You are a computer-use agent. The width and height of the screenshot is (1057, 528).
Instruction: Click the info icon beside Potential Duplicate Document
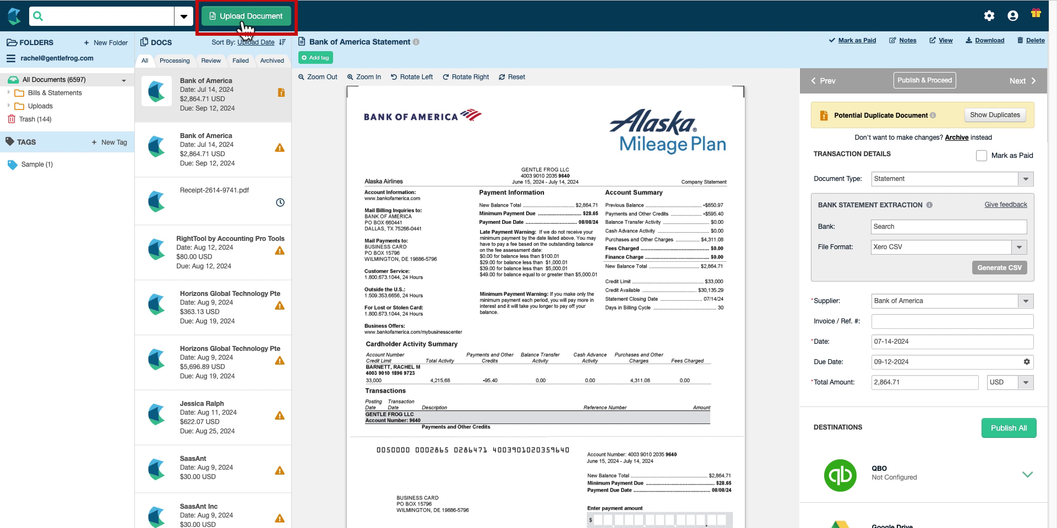pyautogui.click(x=933, y=116)
